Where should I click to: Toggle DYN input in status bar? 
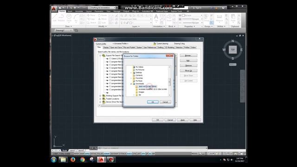(134, 154)
